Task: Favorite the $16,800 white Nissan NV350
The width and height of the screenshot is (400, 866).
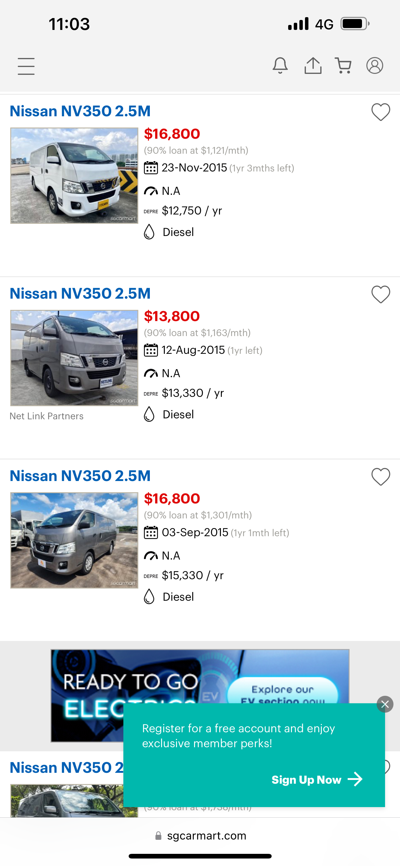Action: (380, 112)
